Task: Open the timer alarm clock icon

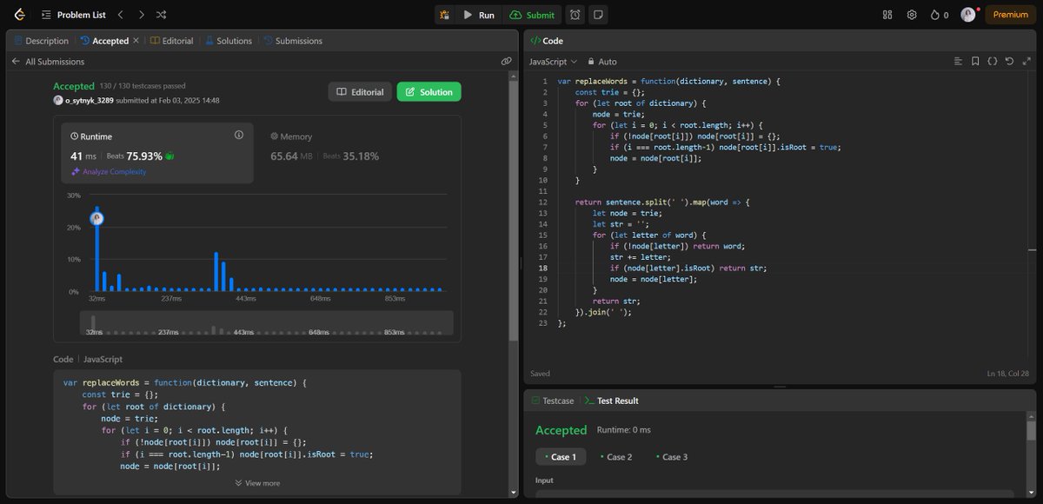Action: click(x=575, y=15)
